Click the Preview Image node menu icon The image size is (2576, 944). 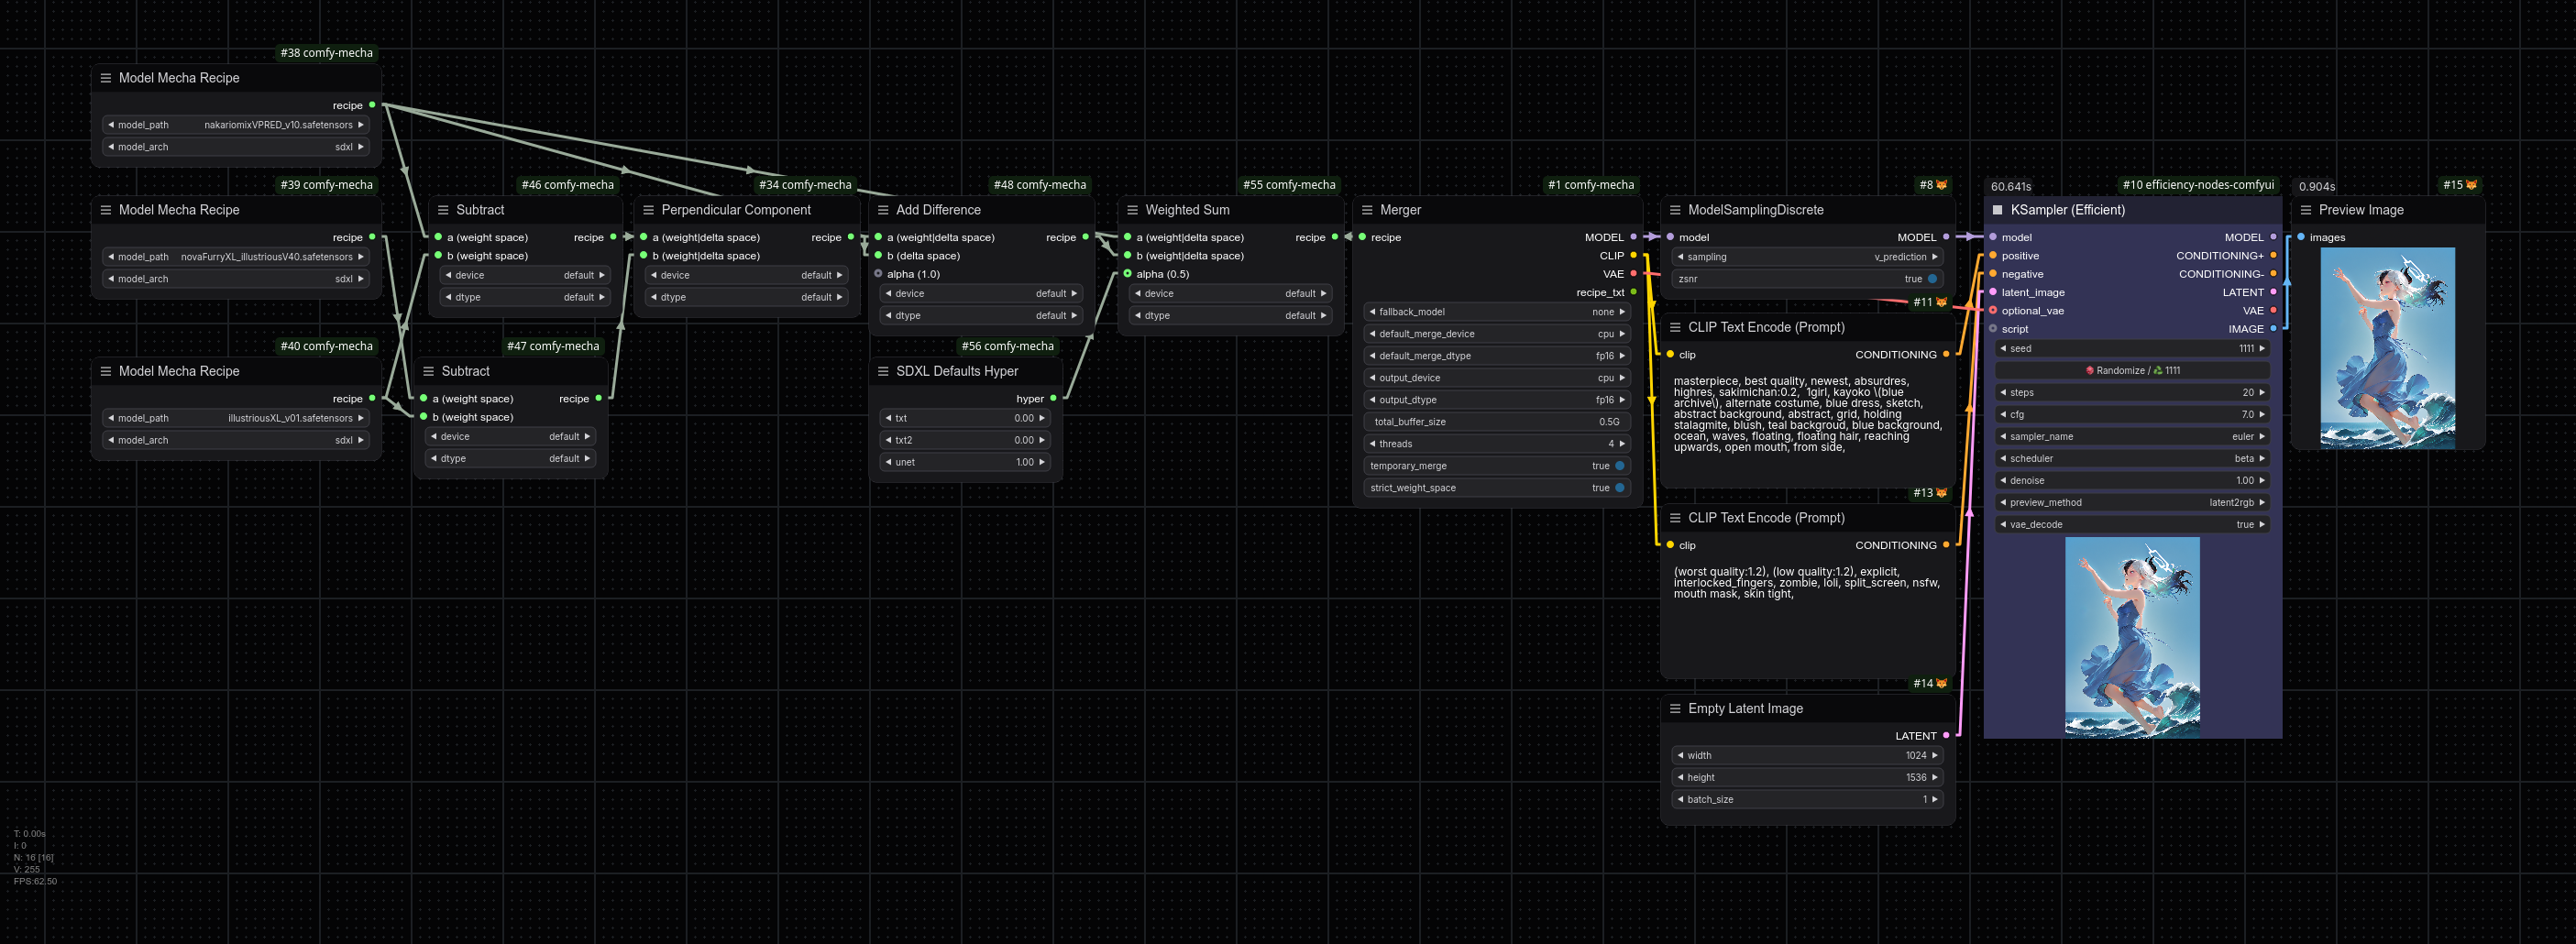pyautogui.click(x=2305, y=210)
